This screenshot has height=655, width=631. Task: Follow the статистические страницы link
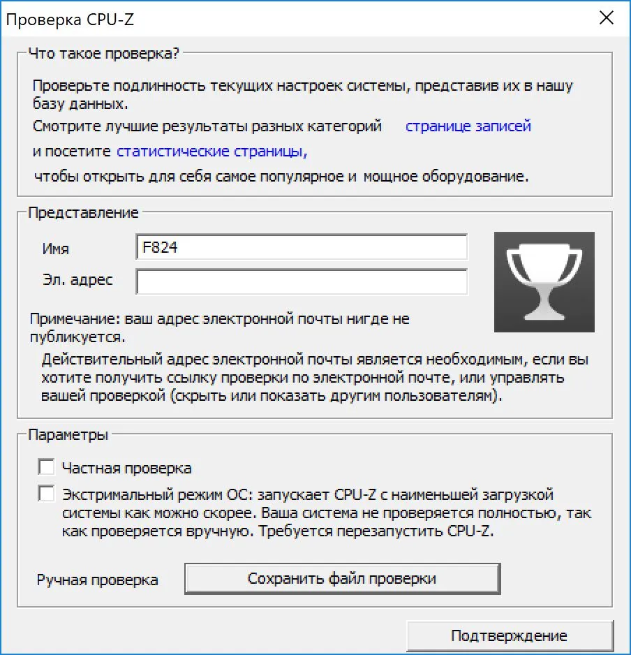point(211,152)
